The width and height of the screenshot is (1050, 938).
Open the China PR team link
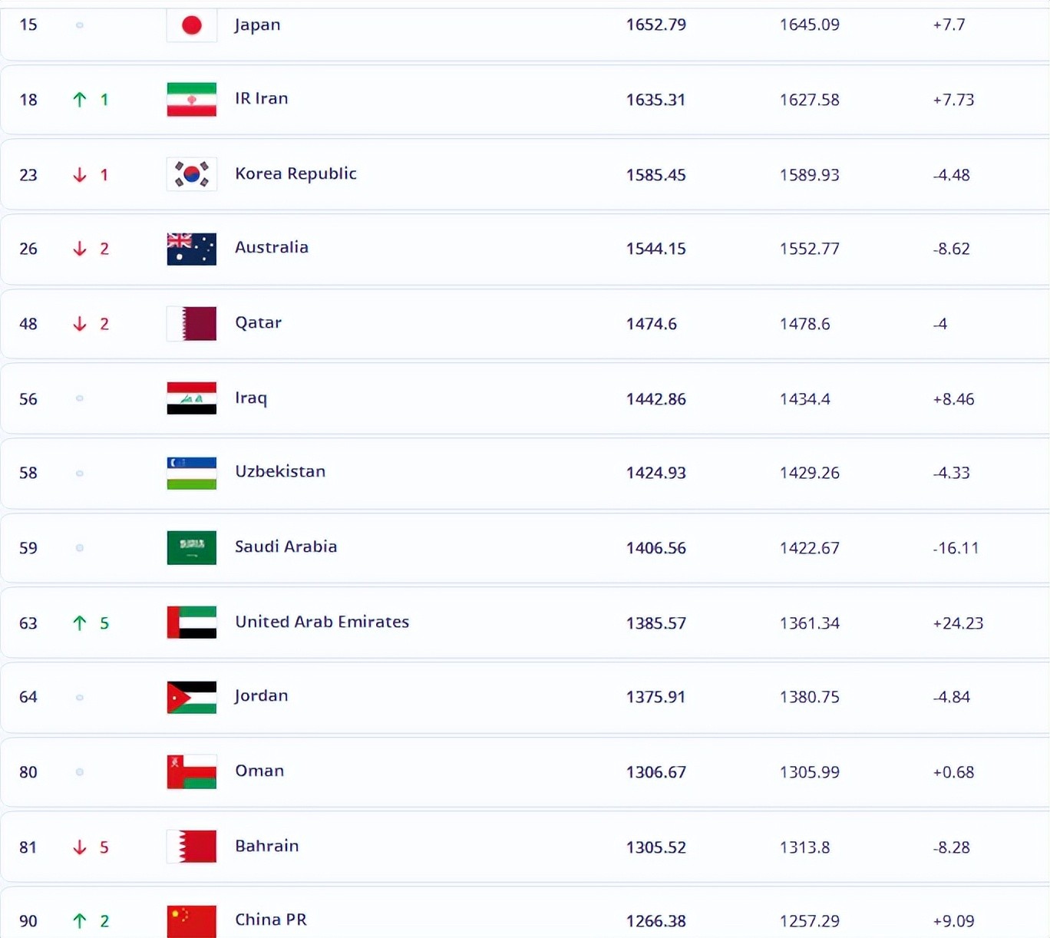pyautogui.click(x=271, y=920)
